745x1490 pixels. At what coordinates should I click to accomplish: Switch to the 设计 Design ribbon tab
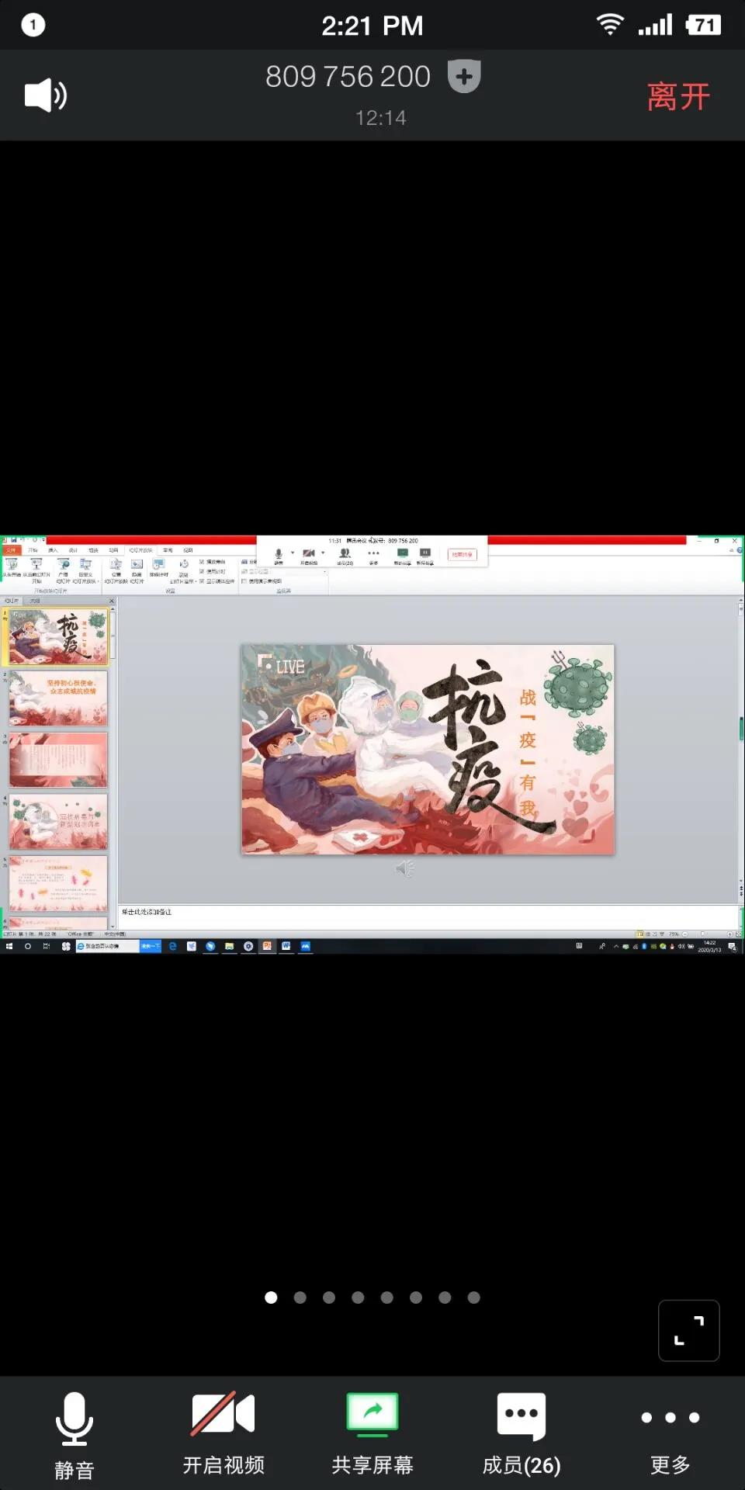pyautogui.click(x=73, y=550)
